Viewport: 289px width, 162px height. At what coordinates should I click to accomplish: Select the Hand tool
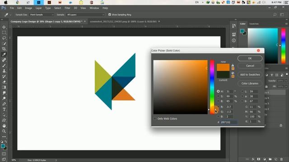[x=4, y=126]
